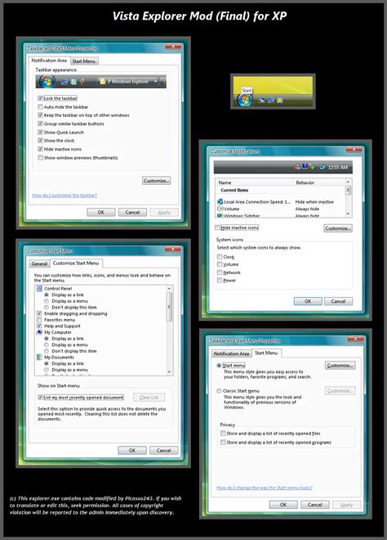Open the General tab in Customize Start Menu
The image size is (387, 540).
pyautogui.click(x=39, y=263)
